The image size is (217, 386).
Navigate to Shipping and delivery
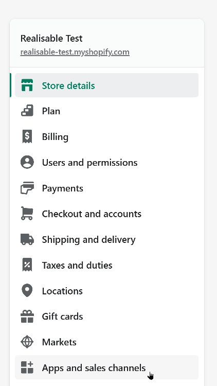(x=107, y=239)
